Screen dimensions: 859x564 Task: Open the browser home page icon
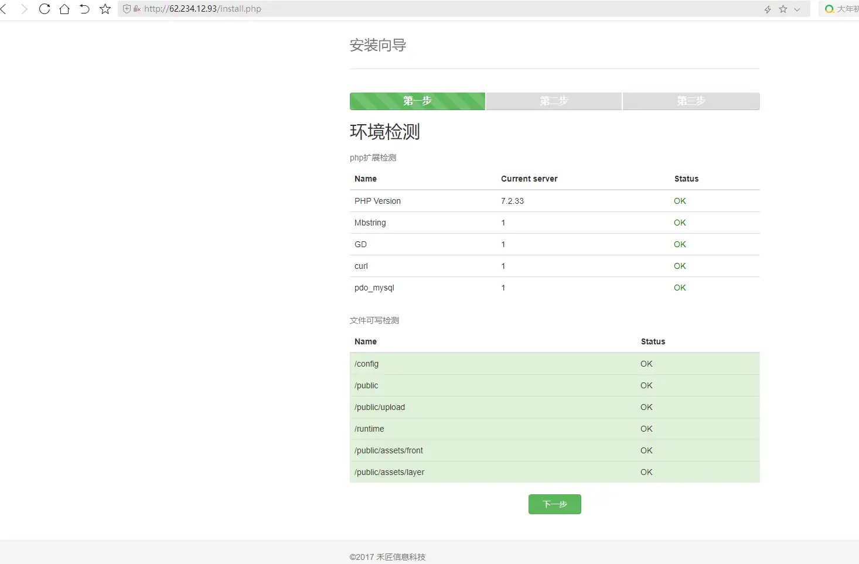pyautogui.click(x=64, y=9)
